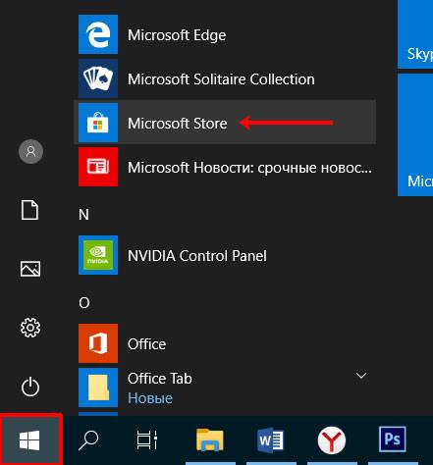
Task: Open Task View on the taskbar
Action: tap(147, 440)
